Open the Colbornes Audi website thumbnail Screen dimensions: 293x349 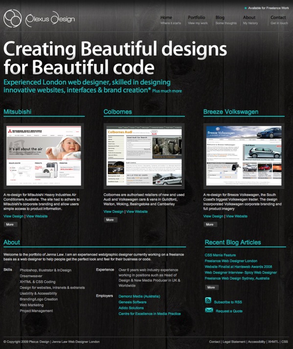tap(144, 156)
